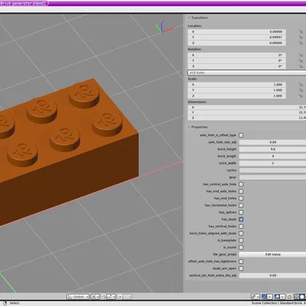Toggle viewport gizmos icon
The width and height of the screenshot is (306, 306).
tap(264, 297)
